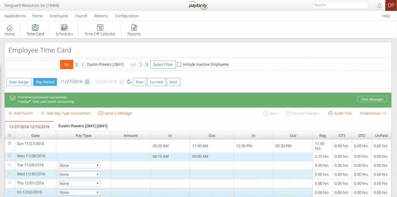Go to the next employee arrow

pyautogui.click(x=141, y=64)
